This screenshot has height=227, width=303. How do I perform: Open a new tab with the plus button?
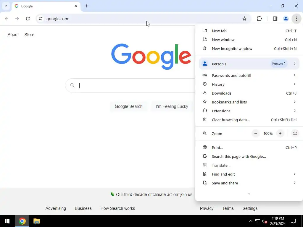(86, 6)
